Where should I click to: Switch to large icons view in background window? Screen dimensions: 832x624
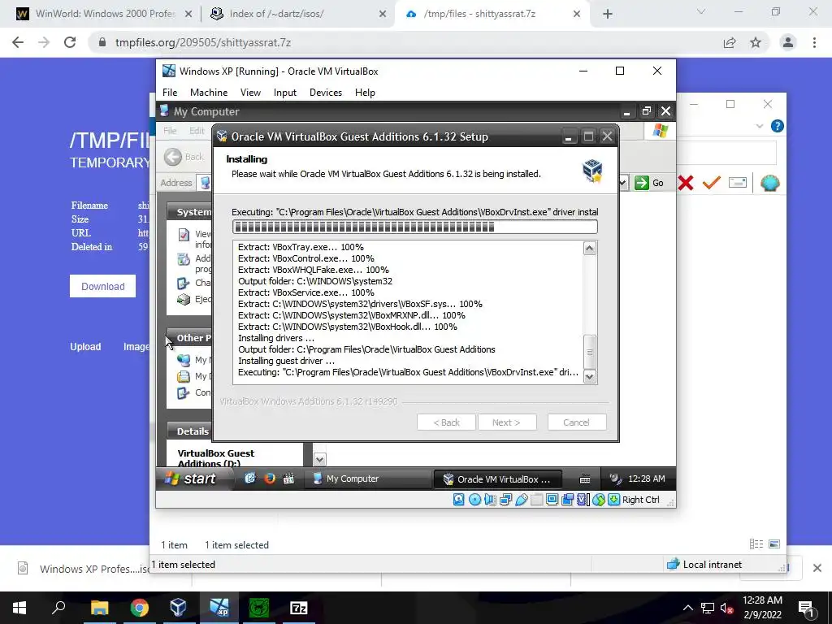pyautogui.click(x=774, y=544)
